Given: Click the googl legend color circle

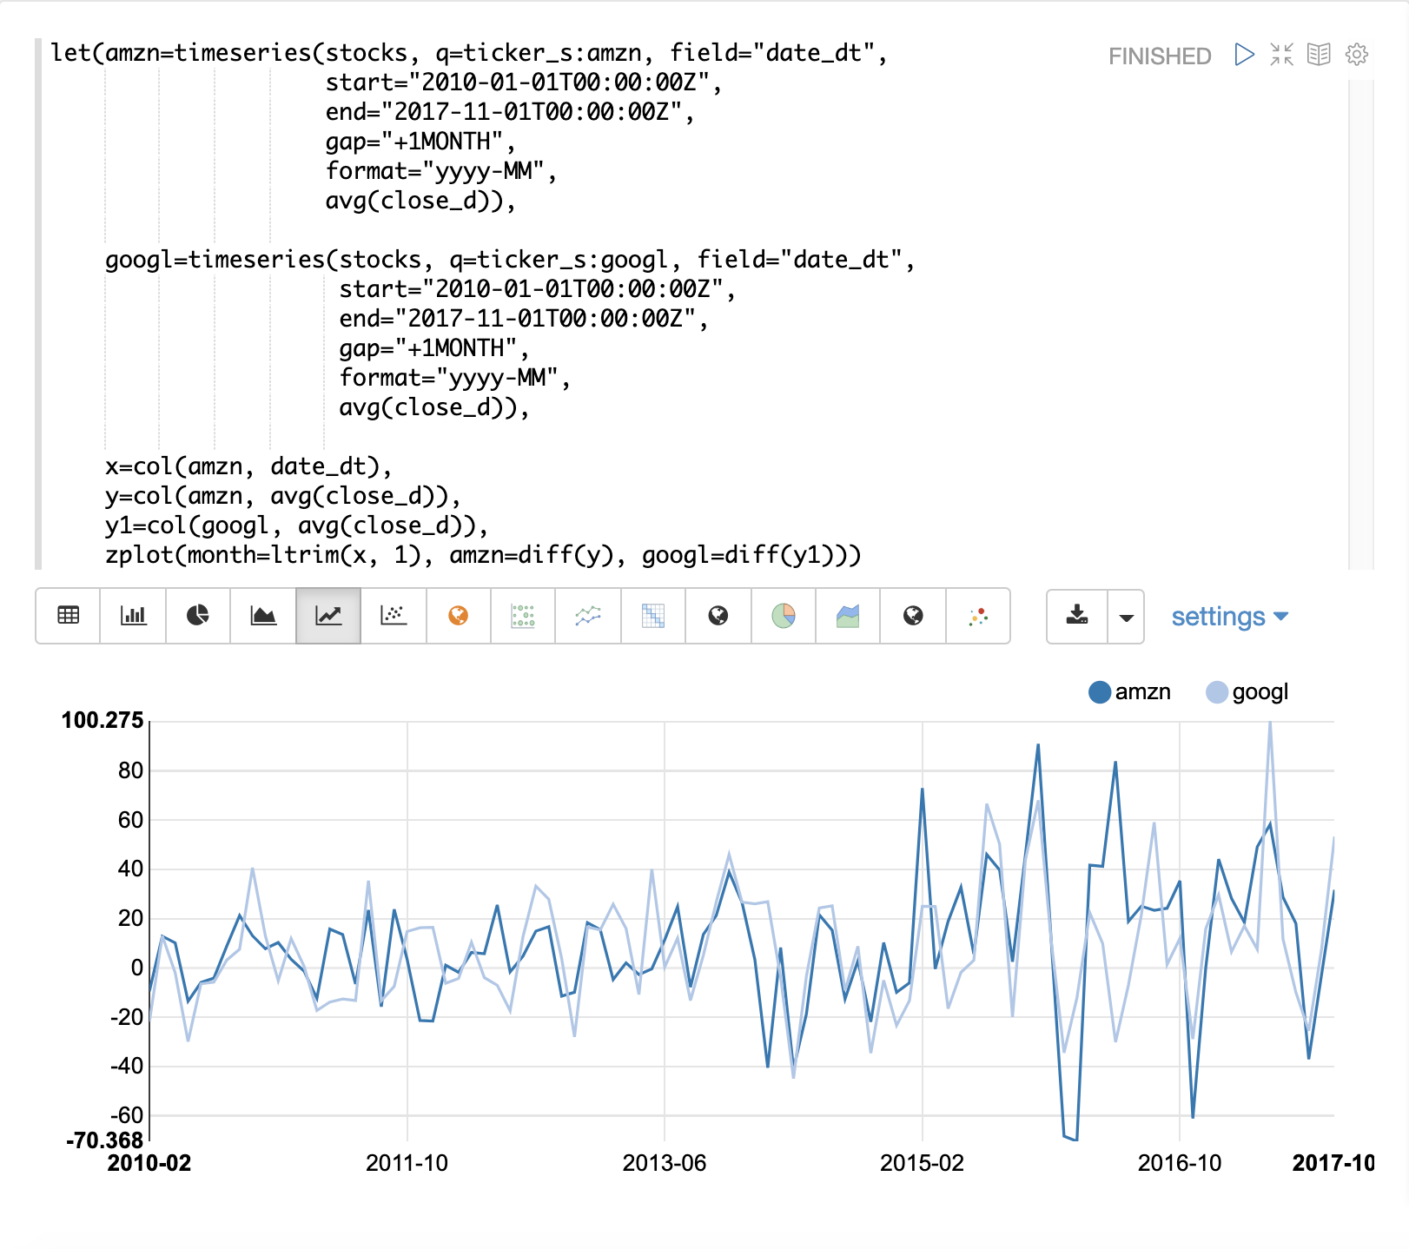Looking at the screenshot, I should [x=1217, y=692].
